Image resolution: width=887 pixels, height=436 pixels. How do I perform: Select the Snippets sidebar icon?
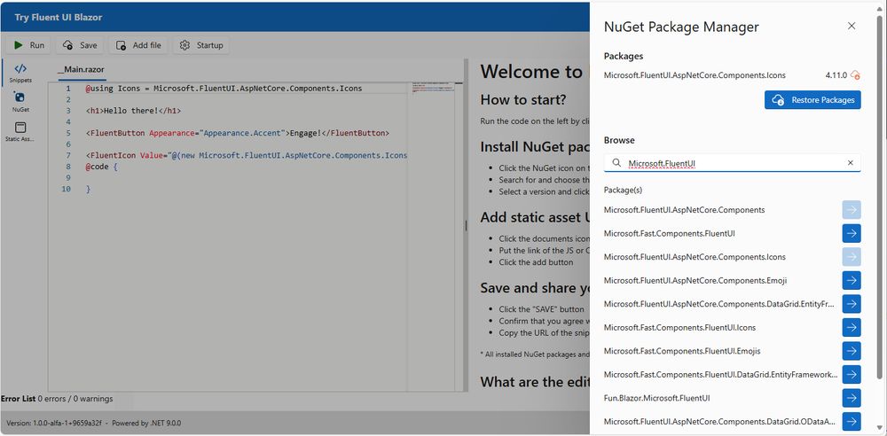click(20, 73)
